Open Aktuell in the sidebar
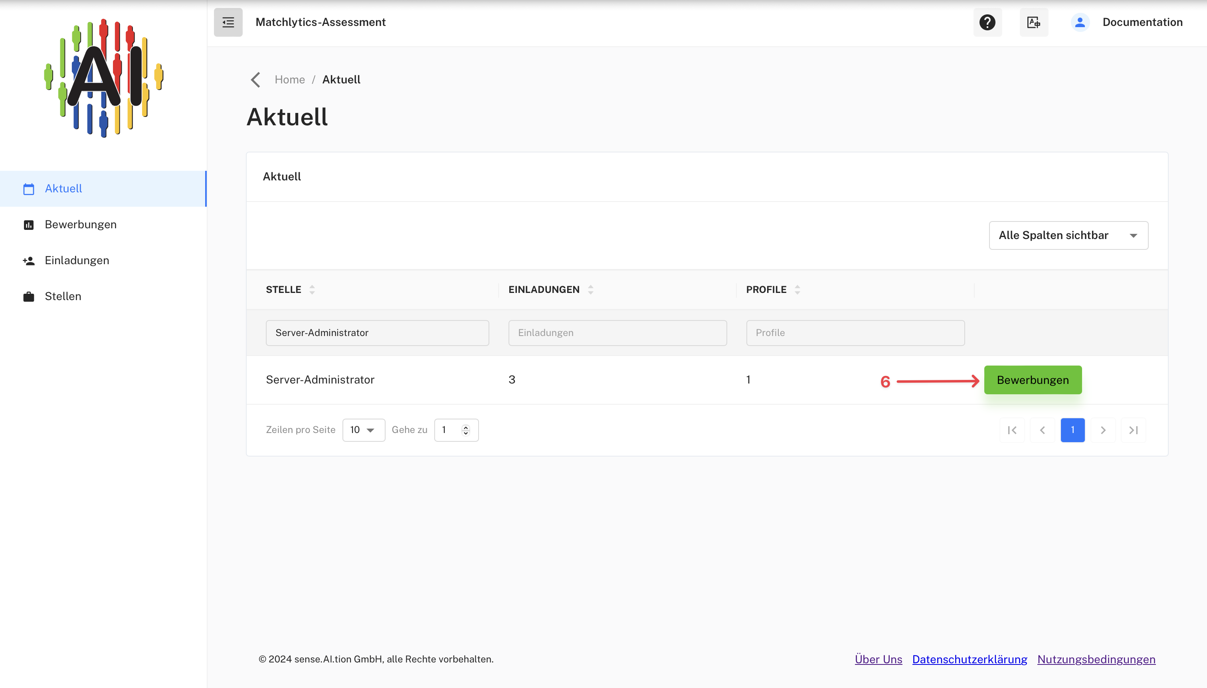 [103, 188]
